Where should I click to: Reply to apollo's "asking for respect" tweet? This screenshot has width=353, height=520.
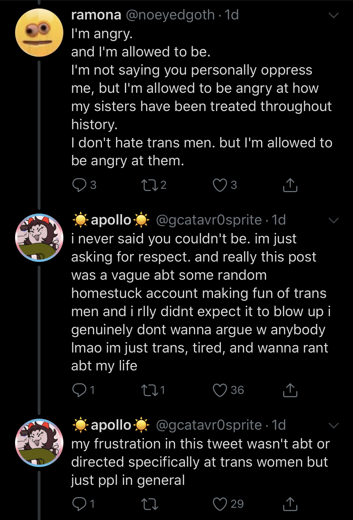click(x=79, y=390)
